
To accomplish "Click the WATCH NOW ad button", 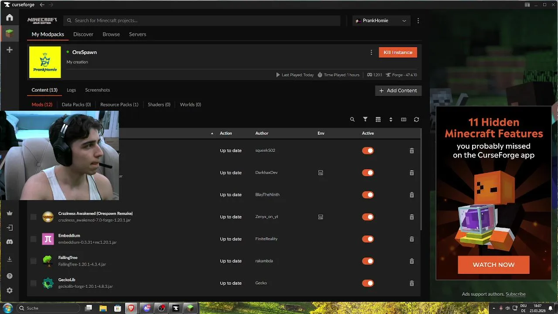I will [x=493, y=265].
